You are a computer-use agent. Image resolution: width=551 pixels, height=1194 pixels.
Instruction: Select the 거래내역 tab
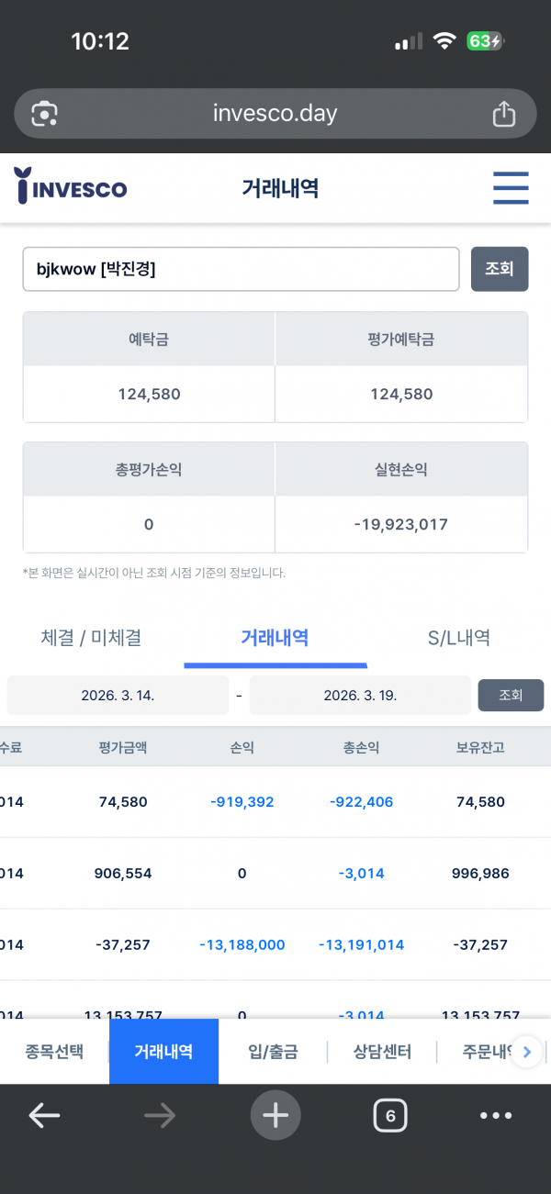275,637
